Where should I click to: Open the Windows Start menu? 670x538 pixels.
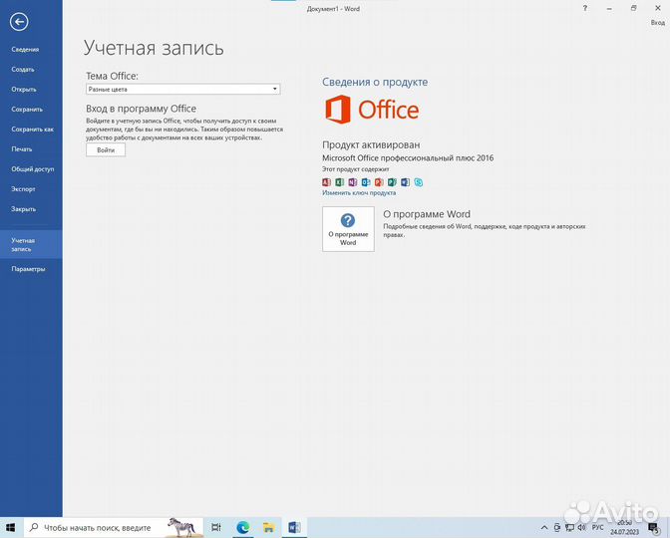click(11, 527)
